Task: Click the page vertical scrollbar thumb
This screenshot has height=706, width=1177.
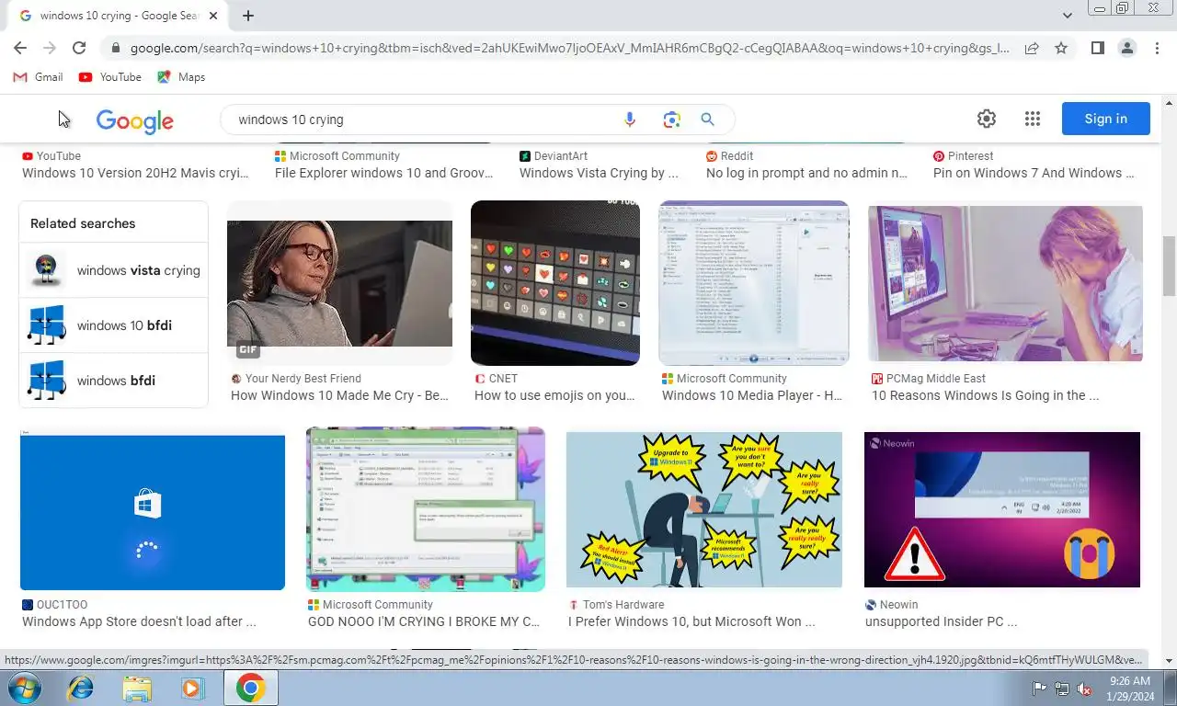Action: pyautogui.click(x=1169, y=266)
